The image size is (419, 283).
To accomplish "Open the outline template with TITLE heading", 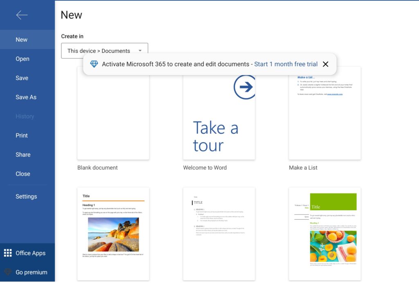I will pos(219,234).
